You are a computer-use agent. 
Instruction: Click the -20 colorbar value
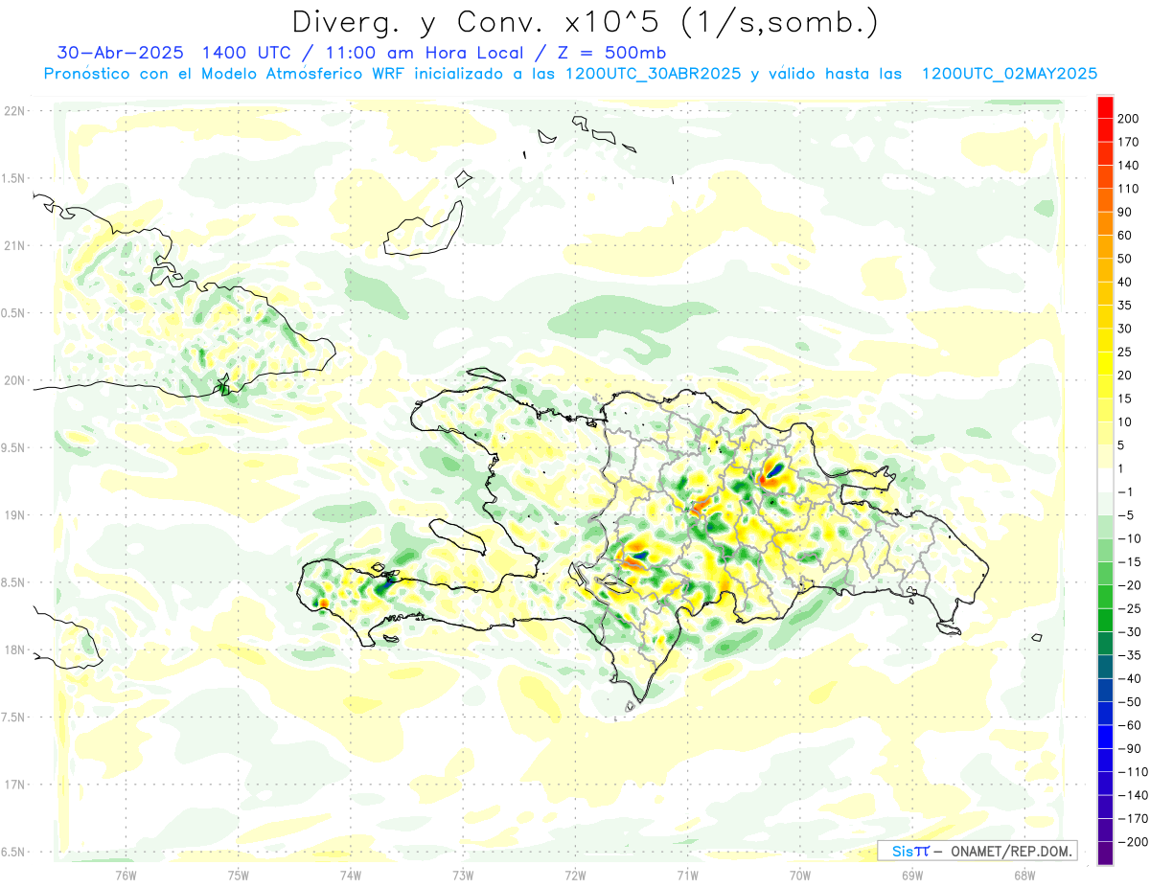(1128, 585)
